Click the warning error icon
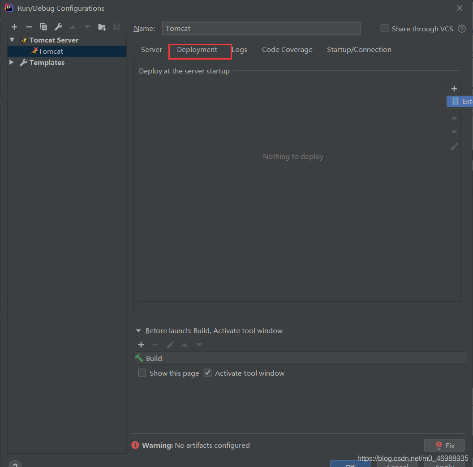The image size is (473, 467). [135, 445]
